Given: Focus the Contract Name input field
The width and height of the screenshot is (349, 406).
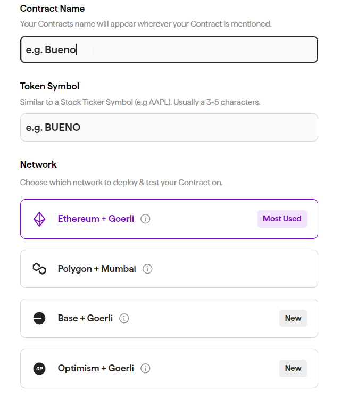Looking at the screenshot, I should tap(169, 50).
